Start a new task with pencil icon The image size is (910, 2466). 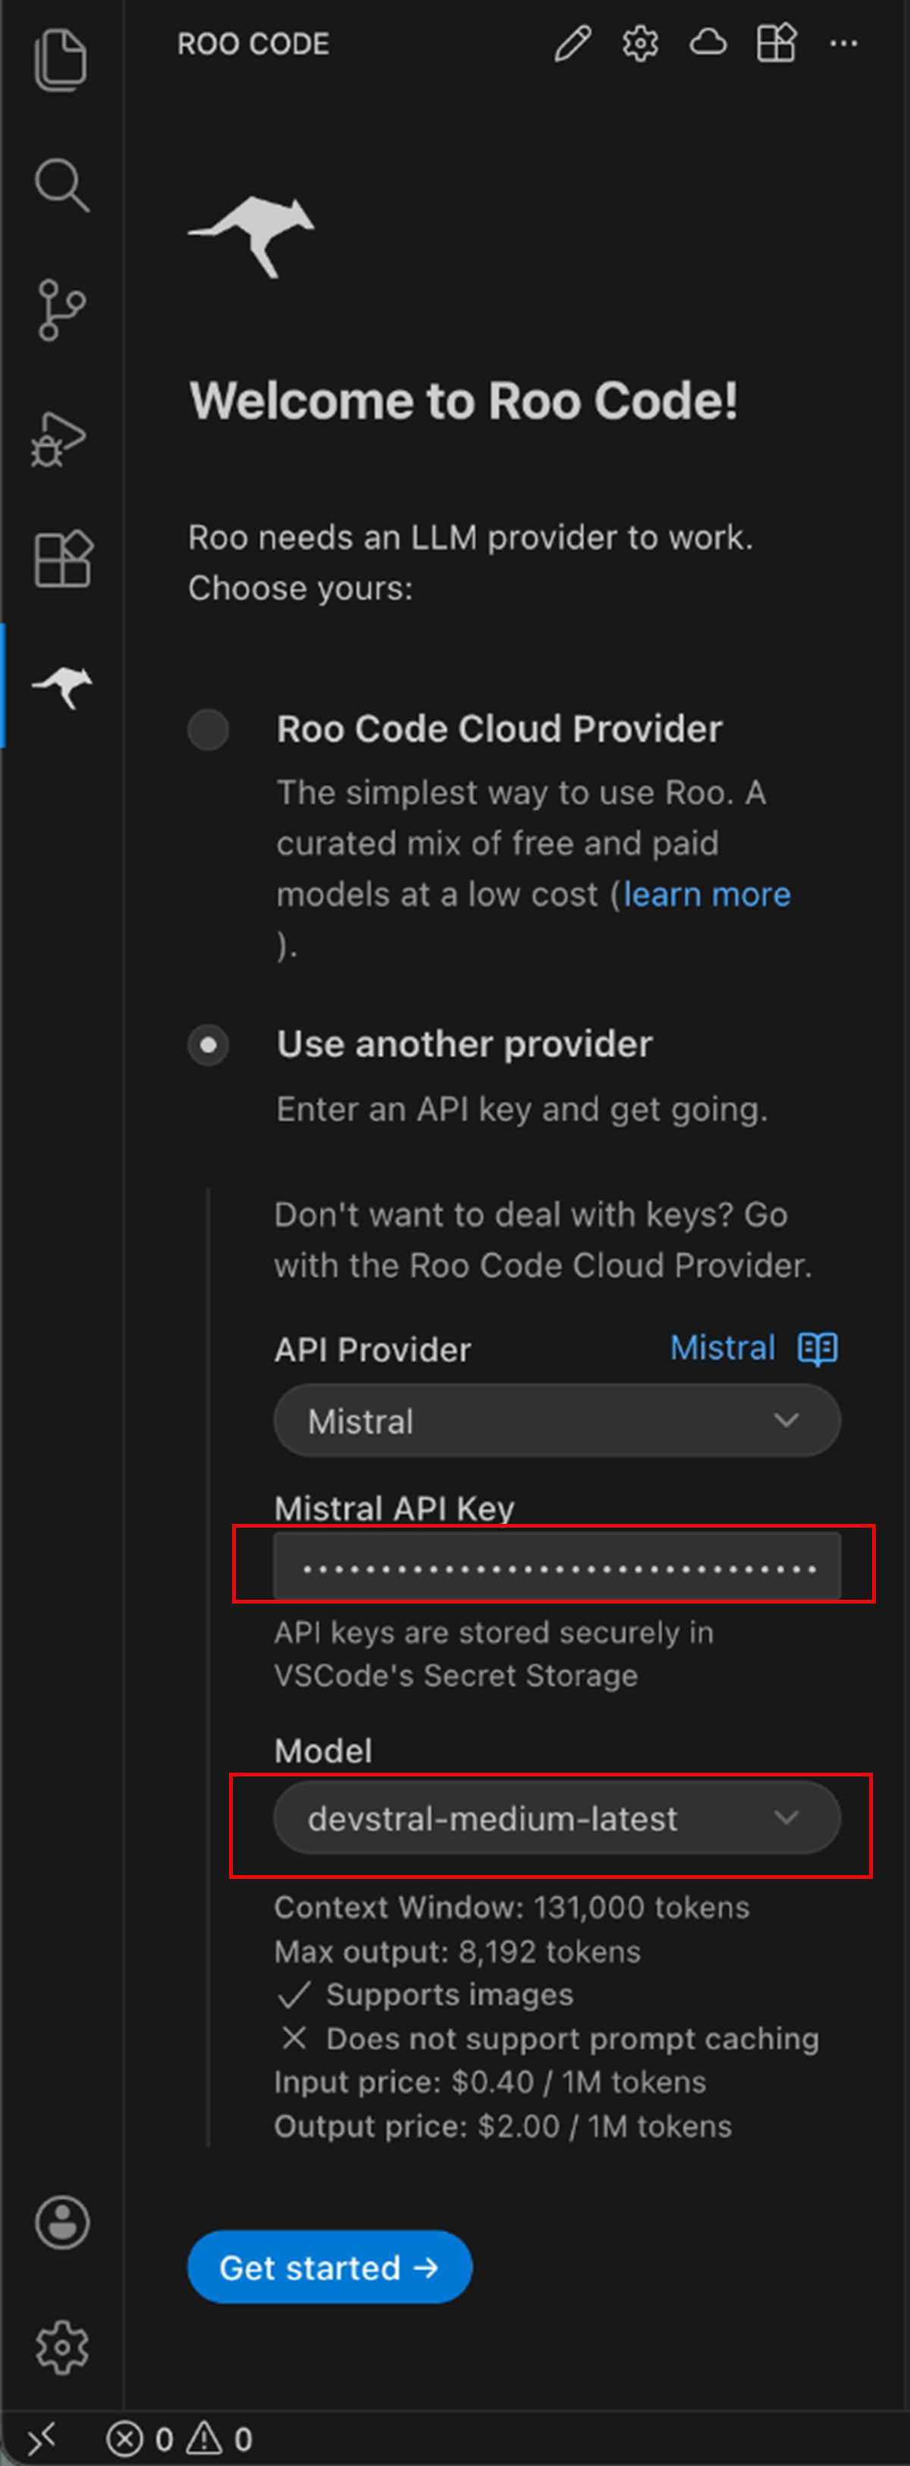tap(573, 44)
